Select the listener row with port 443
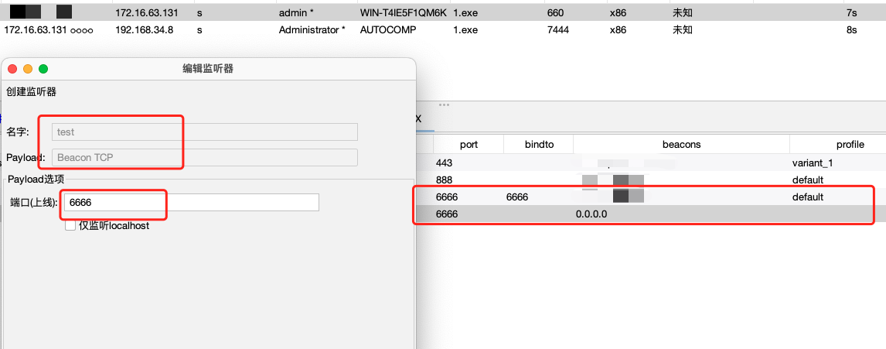Image resolution: width=886 pixels, height=349 pixels. tap(651, 163)
